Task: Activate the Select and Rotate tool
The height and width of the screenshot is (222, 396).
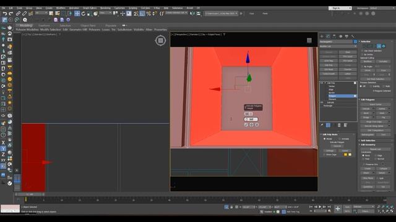Action: point(84,14)
